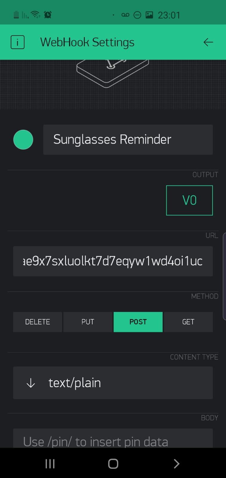The image size is (226, 478).
Task: Click the content type down arrow
Action: click(x=31, y=383)
